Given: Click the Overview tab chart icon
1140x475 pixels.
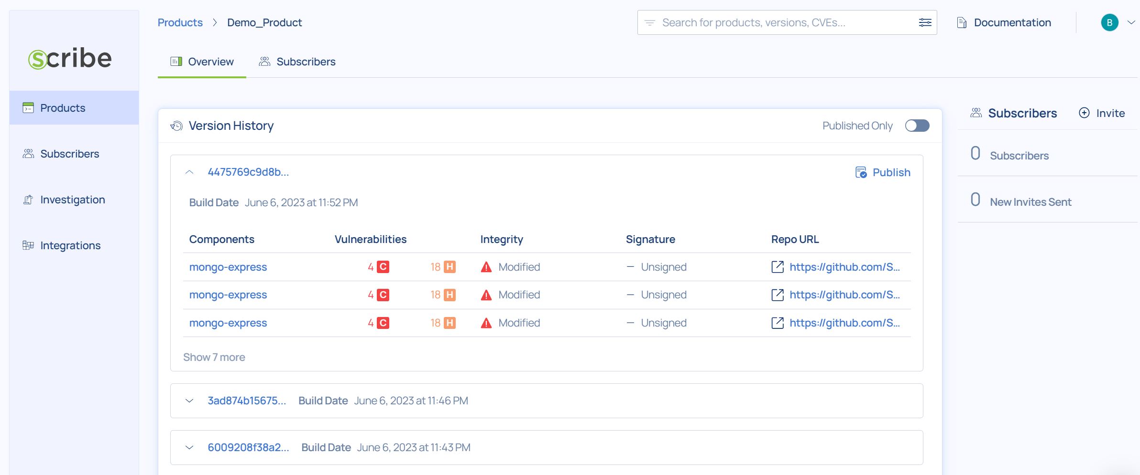Looking at the screenshot, I should pyautogui.click(x=176, y=62).
